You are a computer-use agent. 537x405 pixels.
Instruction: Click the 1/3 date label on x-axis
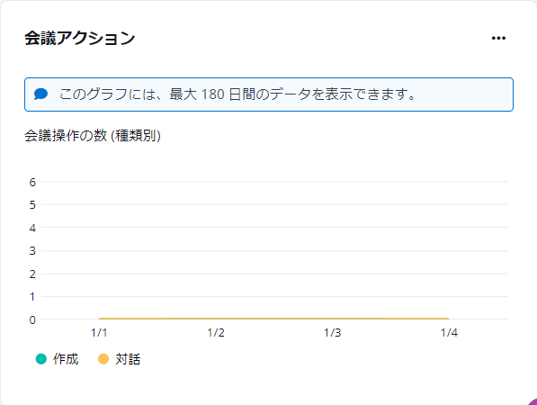pyautogui.click(x=333, y=333)
